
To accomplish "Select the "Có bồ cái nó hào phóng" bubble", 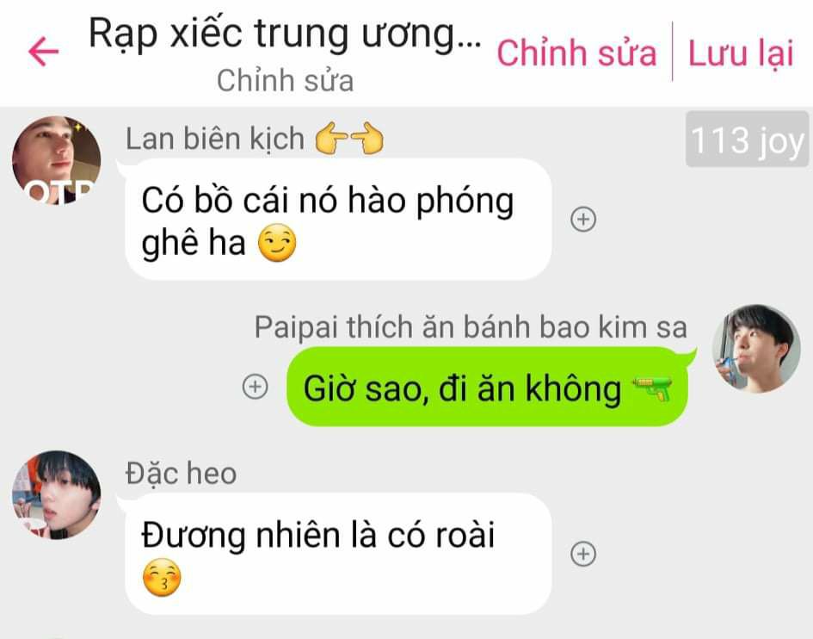I will pos(338,219).
